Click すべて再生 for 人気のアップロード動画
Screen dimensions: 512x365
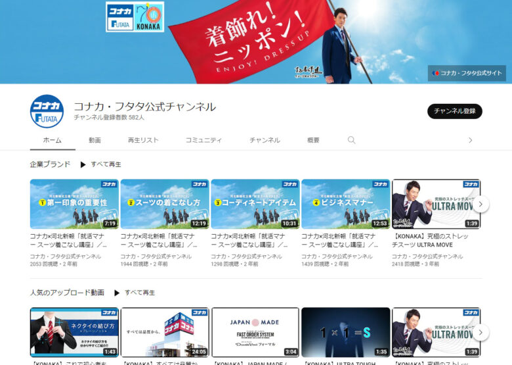tap(140, 293)
